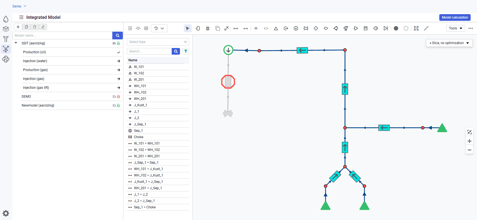Choose the separator down-arrow circle tool
The height and width of the screenshot is (220, 477).
(296, 28)
